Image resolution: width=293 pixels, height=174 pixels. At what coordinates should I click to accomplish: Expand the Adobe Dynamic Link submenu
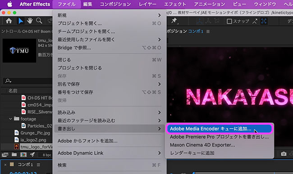(110, 153)
